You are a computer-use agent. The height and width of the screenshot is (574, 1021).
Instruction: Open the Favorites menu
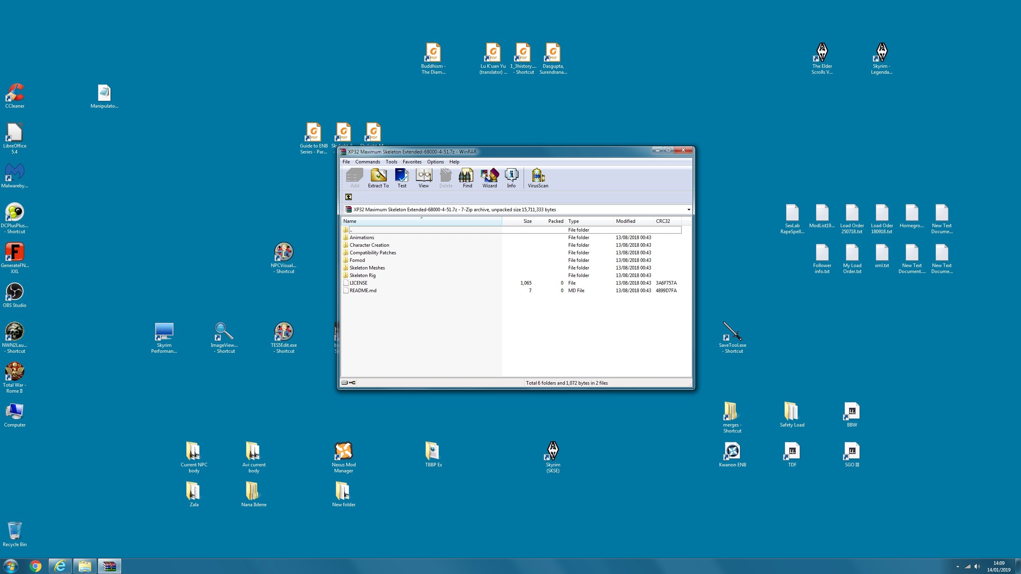[412, 162]
